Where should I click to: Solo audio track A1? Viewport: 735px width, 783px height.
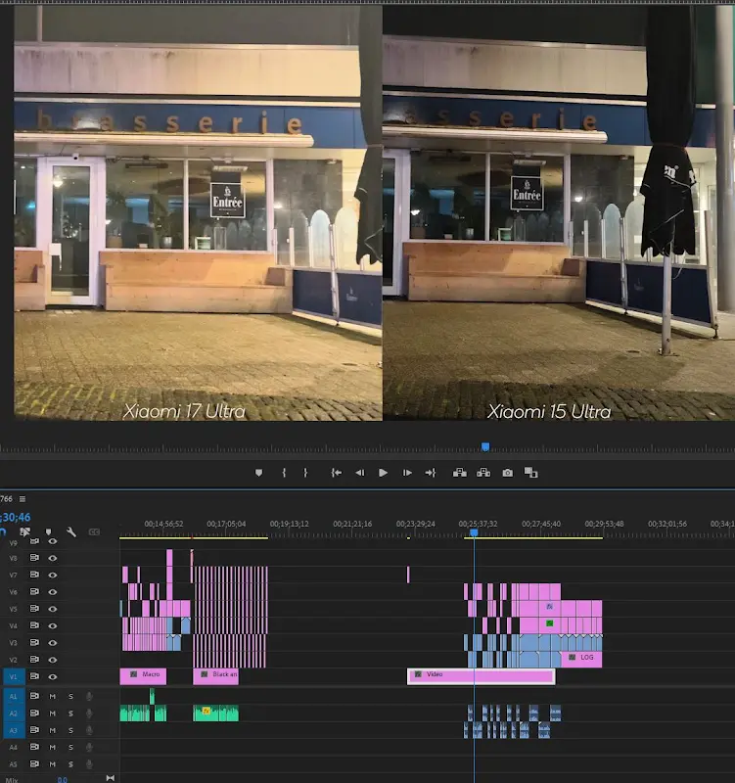click(x=70, y=696)
